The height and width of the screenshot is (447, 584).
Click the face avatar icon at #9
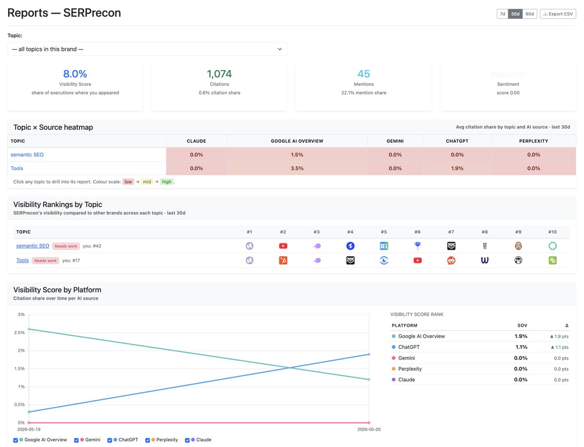pyautogui.click(x=518, y=246)
